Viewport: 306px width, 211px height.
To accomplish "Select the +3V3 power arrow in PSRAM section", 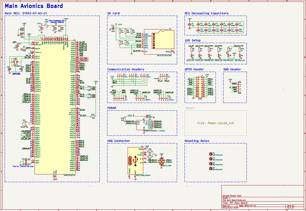I will 134,115.
